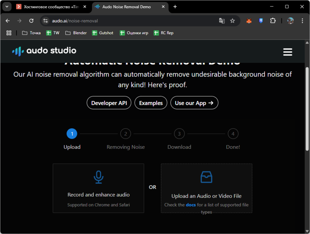Open the Examples button
Image resolution: width=310 pixels, height=234 pixels.
pyautogui.click(x=151, y=103)
